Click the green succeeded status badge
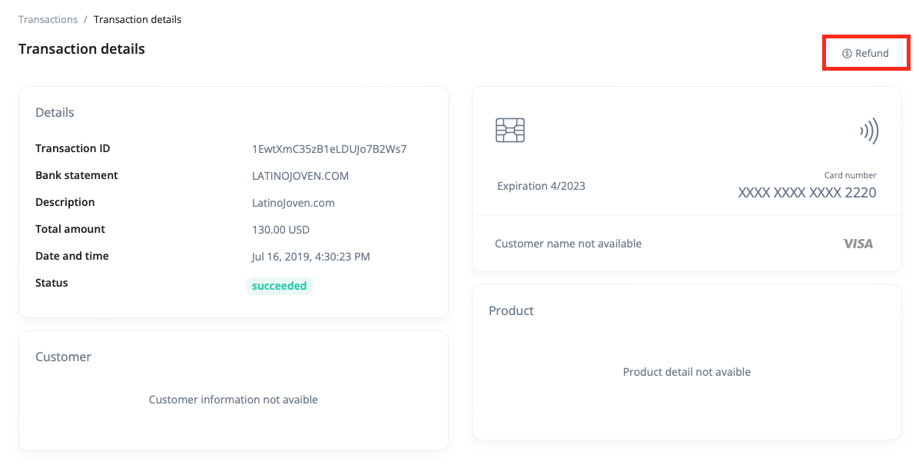This screenshot has width=919, height=468. [280, 286]
